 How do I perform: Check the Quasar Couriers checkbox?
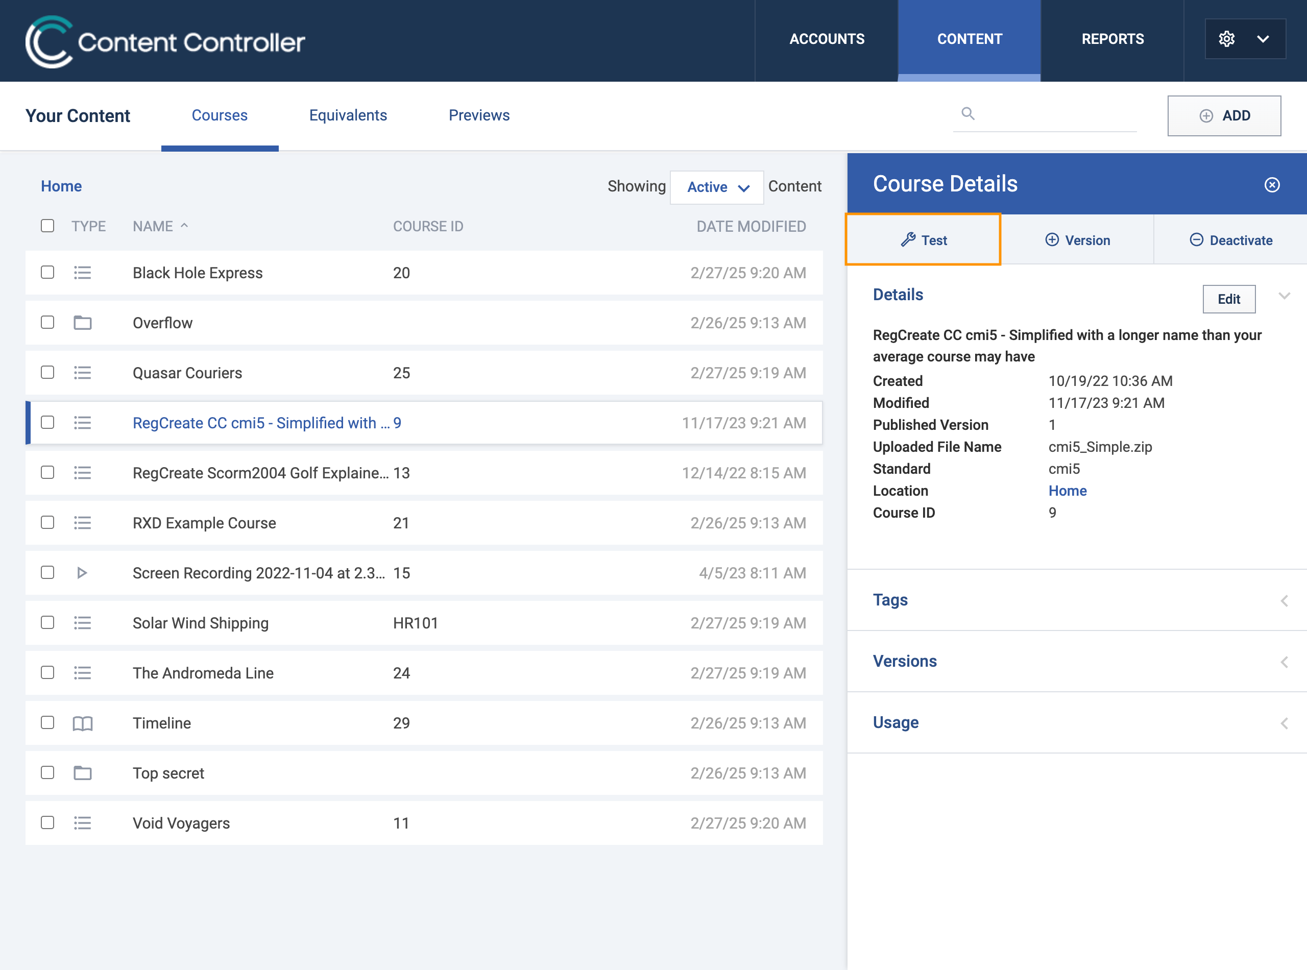(x=47, y=372)
